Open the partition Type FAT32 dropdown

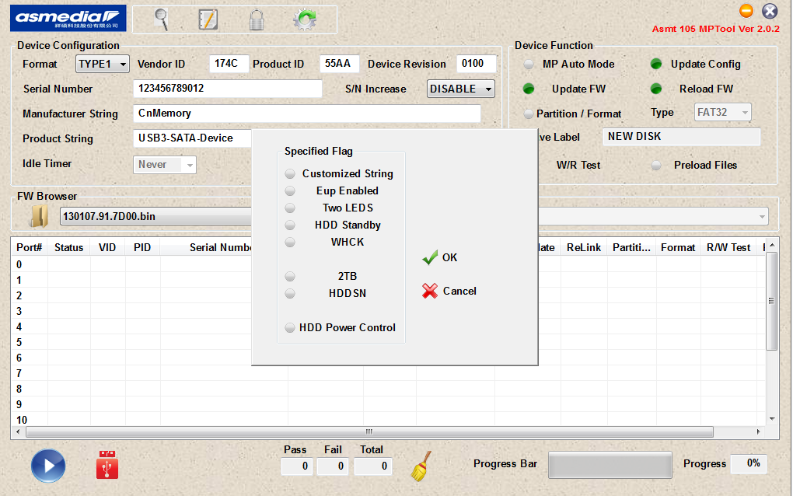pos(723,112)
